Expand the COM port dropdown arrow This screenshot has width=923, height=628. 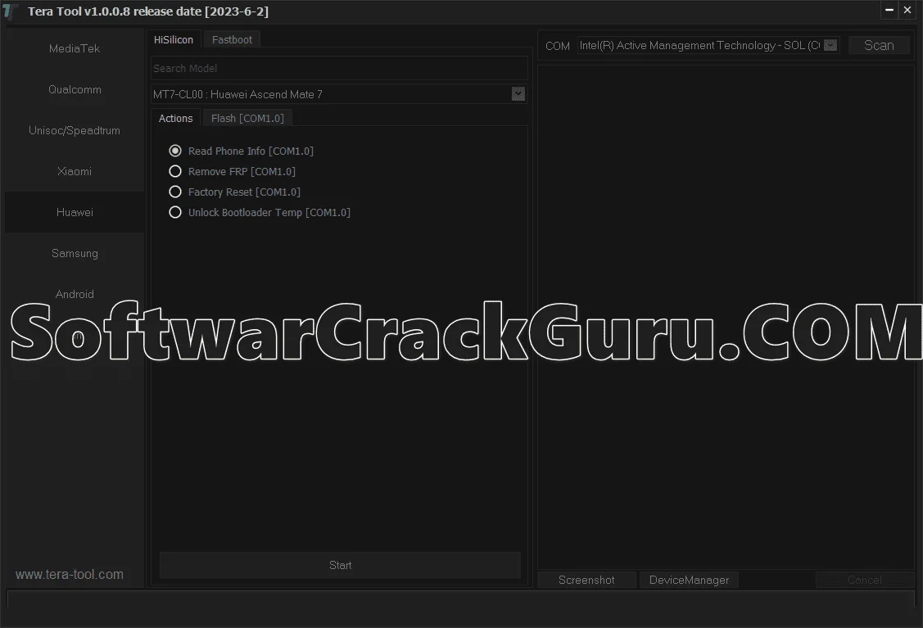(830, 45)
